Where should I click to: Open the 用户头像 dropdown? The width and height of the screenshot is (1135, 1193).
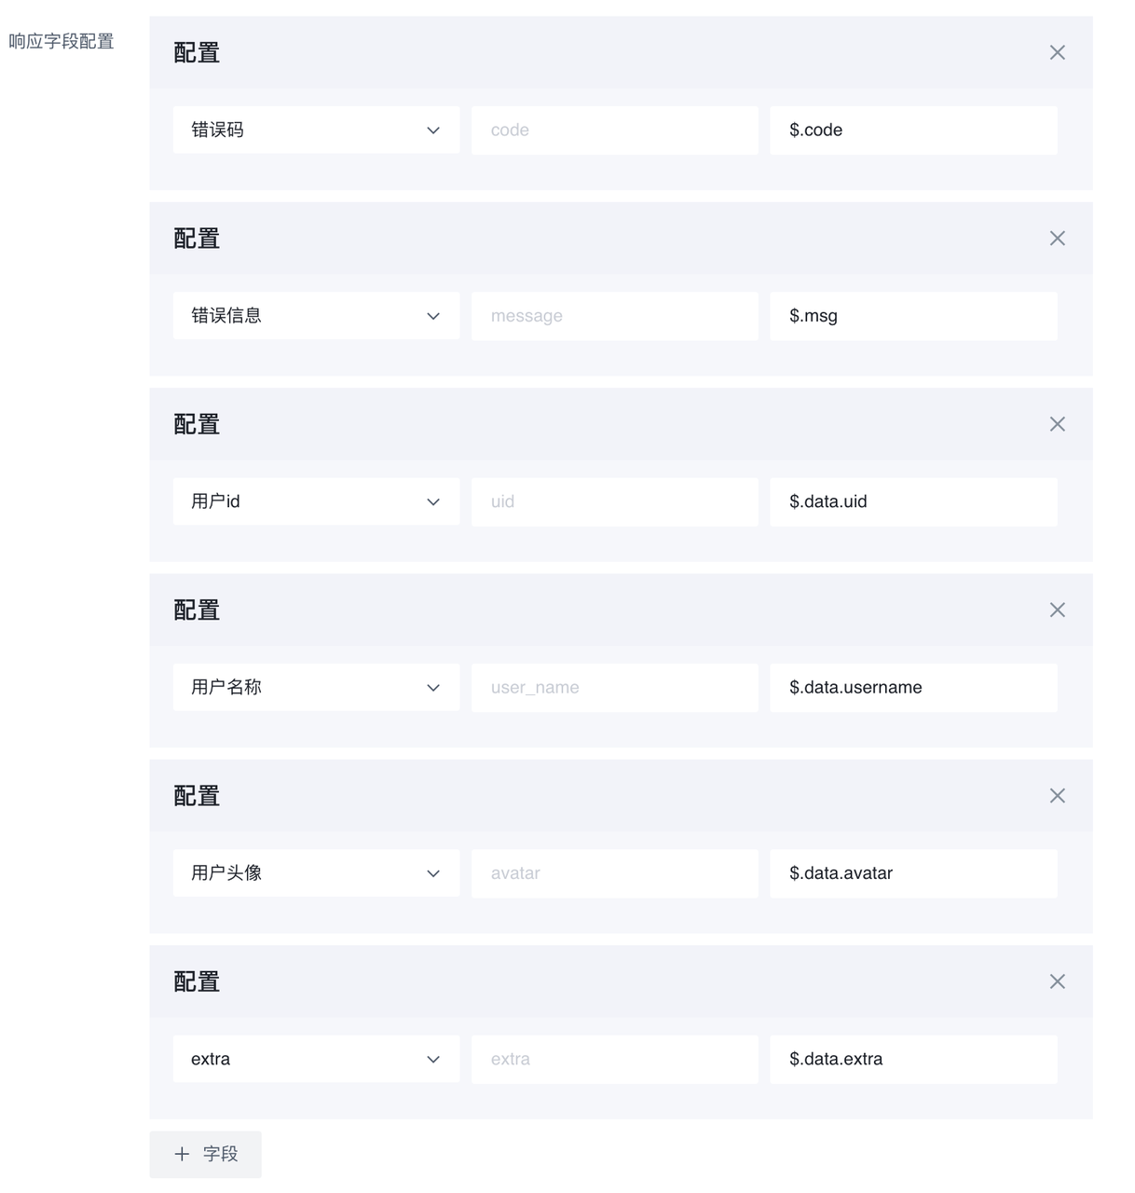coord(316,873)
